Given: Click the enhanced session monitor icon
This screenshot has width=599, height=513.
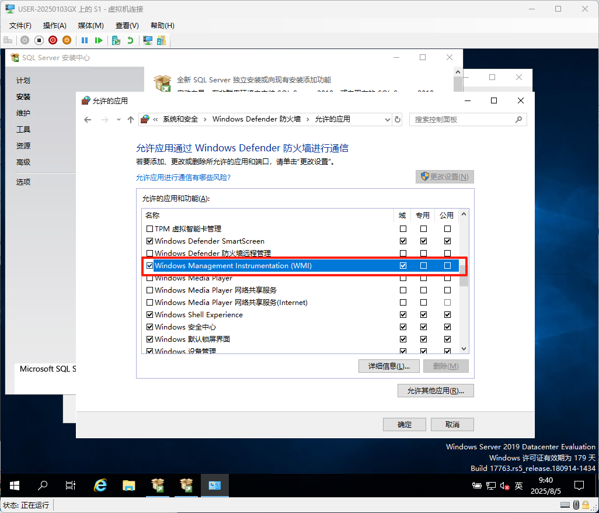Looking at the screenshot, I should 148,40.
